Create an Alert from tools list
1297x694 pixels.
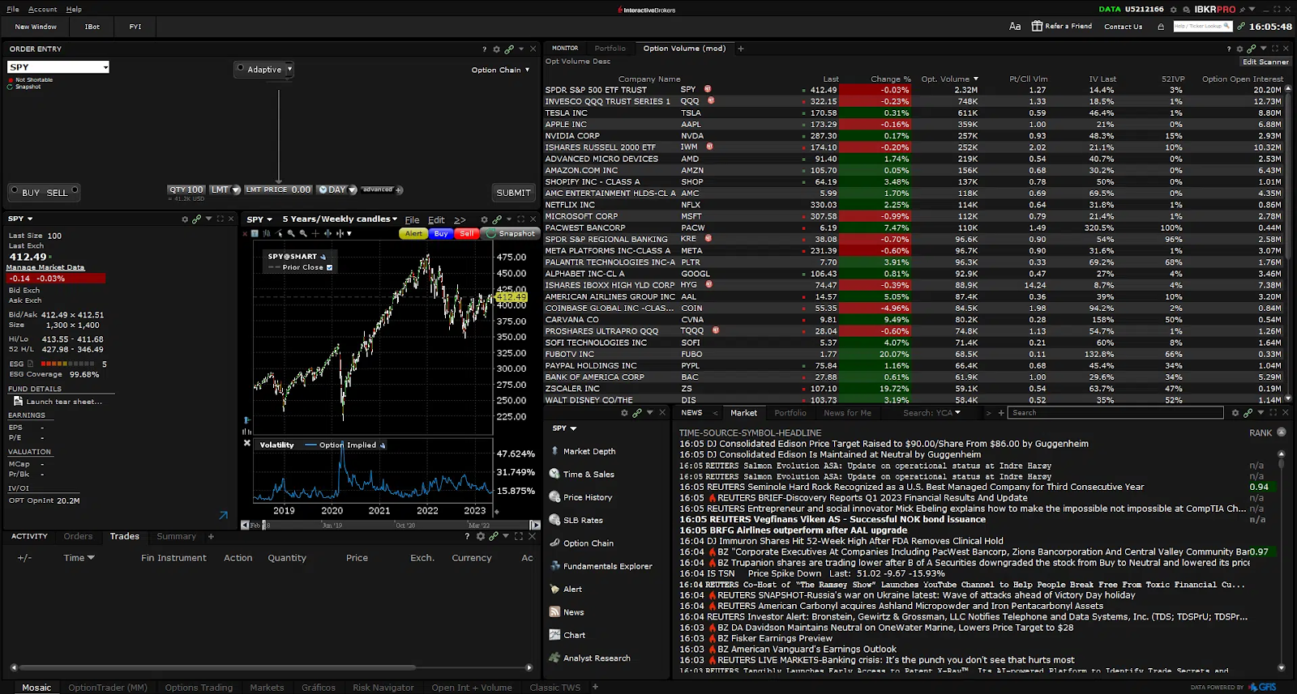[x=566, y=589]
